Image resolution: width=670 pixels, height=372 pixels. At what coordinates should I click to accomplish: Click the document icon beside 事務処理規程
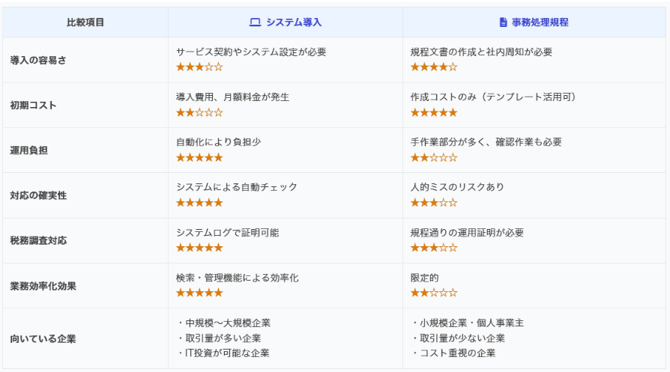[x=504, y=22]
